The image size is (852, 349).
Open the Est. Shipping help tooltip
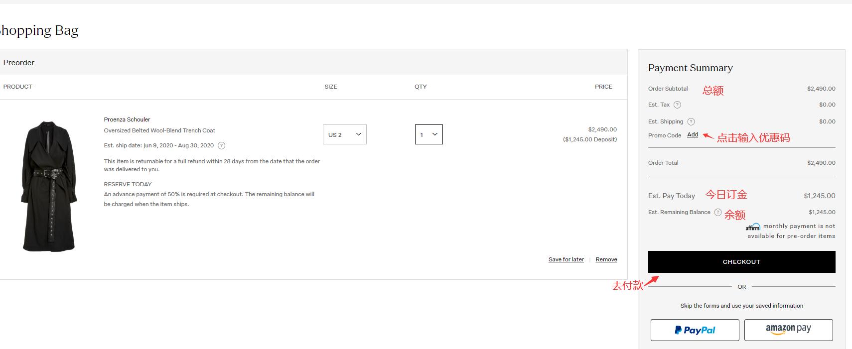pyautogui.click(x=691, y=122)
